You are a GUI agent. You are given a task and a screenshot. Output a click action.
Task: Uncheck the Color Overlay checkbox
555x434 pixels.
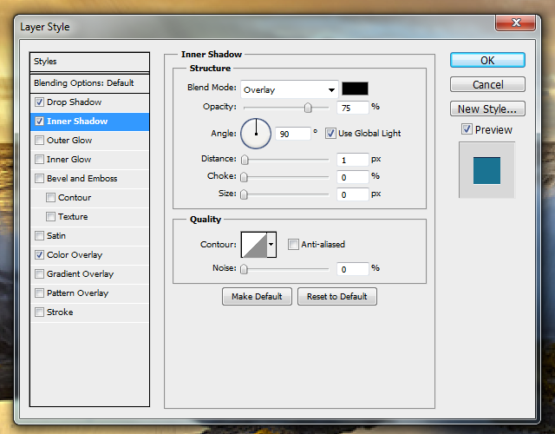pyautogui.click(x=39, y=254)
